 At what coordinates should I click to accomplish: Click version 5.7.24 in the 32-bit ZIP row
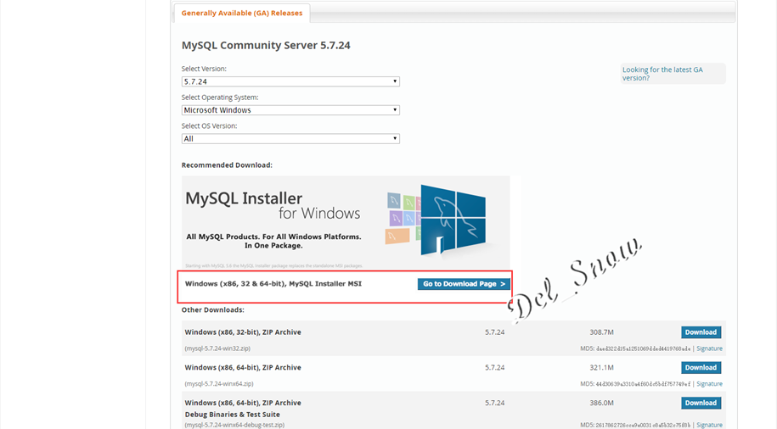point(494,332)
